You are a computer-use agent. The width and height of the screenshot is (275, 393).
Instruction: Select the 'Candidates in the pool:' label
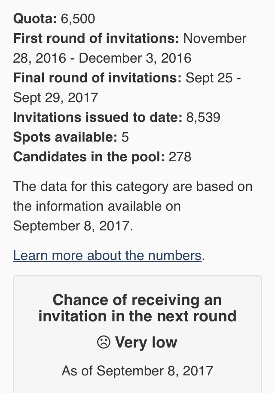point(89,157)
